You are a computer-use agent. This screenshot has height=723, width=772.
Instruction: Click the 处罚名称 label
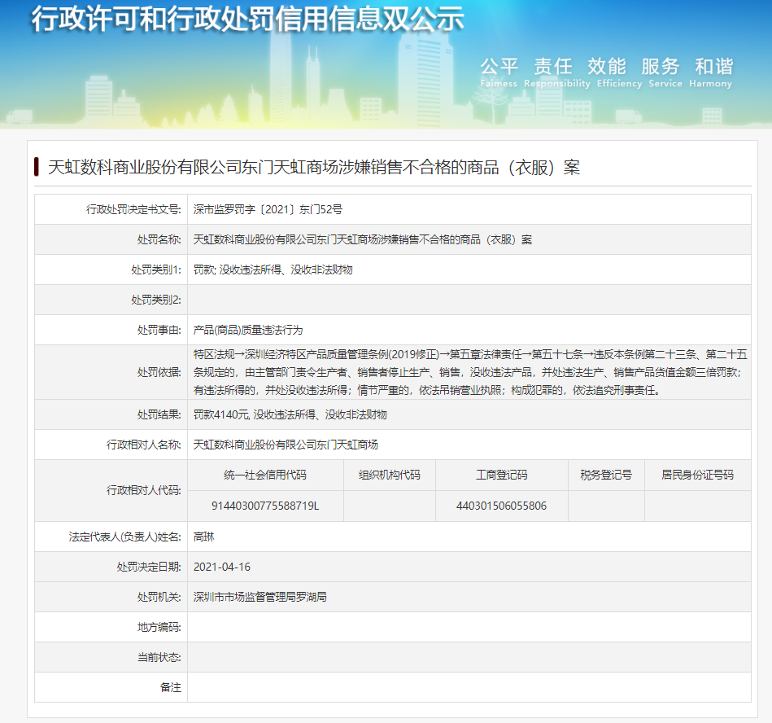[159, 239]
